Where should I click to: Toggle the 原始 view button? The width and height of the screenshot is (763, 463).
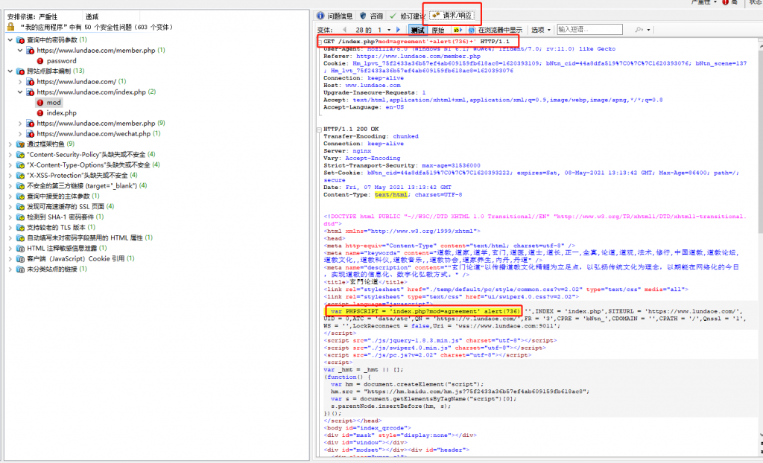coord(438,30)
